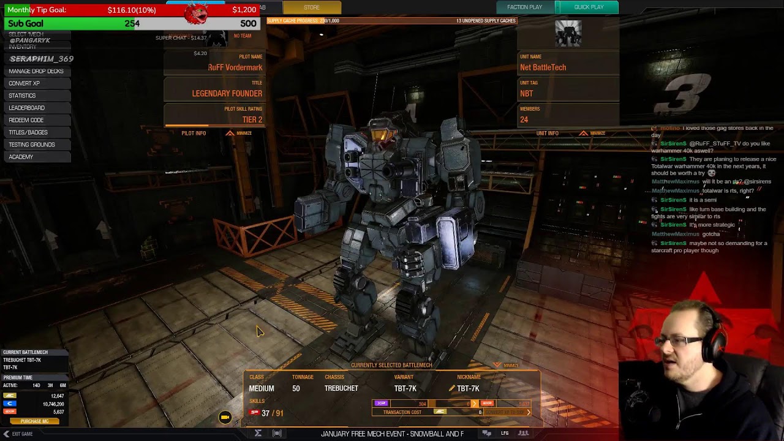Minimize the Unit Info panel
This screenshot has height=441, width=784.
[x=592, y=134]
